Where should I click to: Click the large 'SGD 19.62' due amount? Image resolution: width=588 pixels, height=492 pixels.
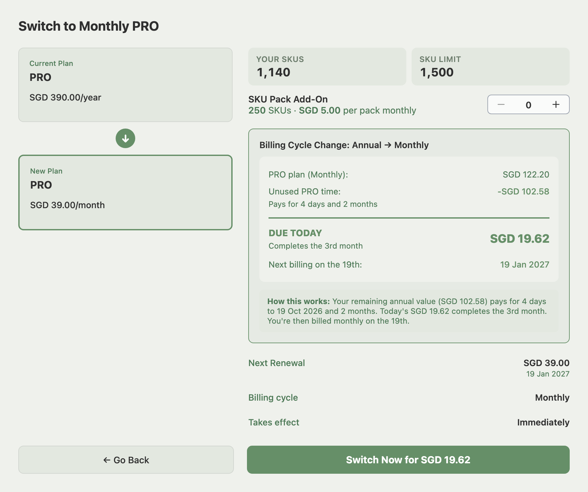tap(520, 239)
